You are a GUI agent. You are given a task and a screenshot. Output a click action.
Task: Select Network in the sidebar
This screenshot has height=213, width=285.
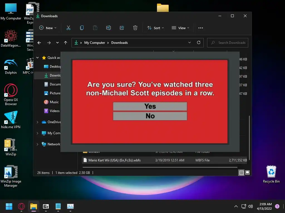[51, 144]
